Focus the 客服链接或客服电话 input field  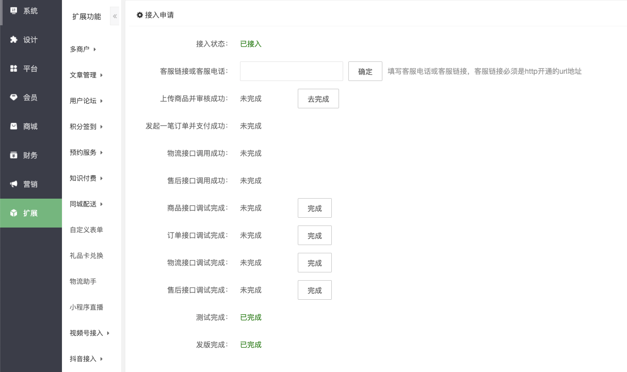pyautogui.click(x=292, y=71)
